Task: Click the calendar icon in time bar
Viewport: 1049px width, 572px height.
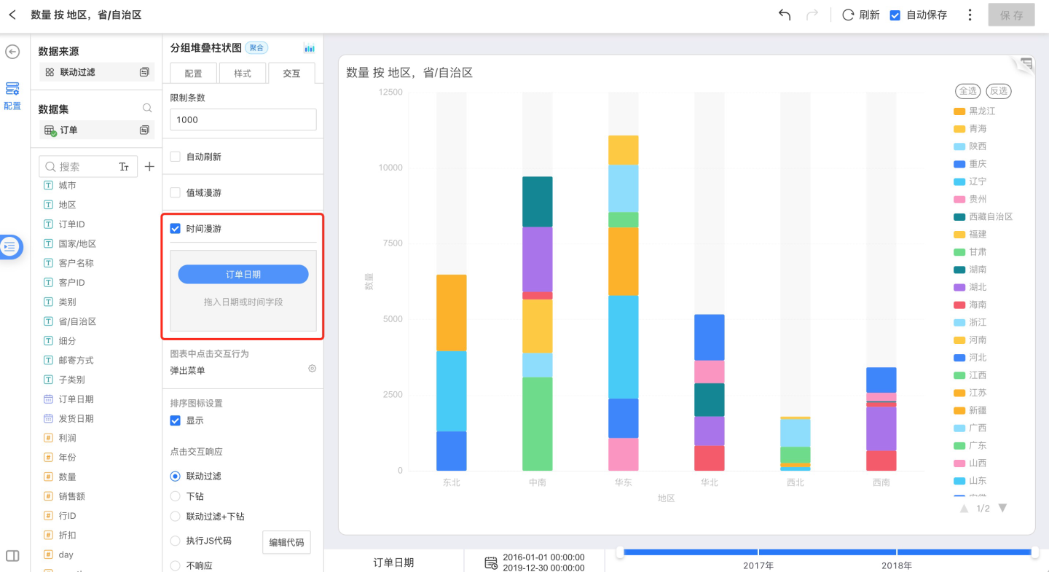Action: [492, 563]
